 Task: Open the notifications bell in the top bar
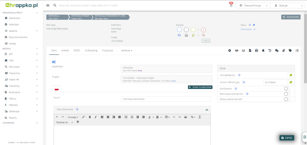pos(231,5)
